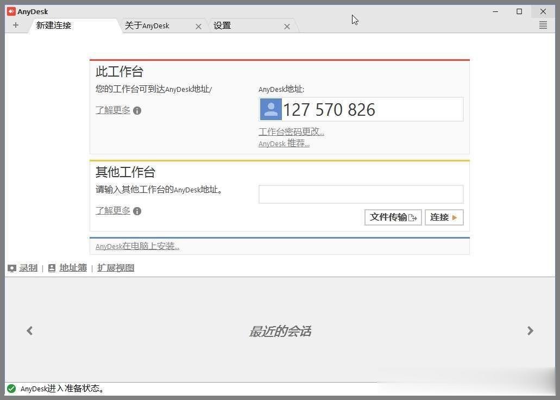Open a new tab with plus icon
The height and width of the screenshot is (400, 560).
click(15, 26)
